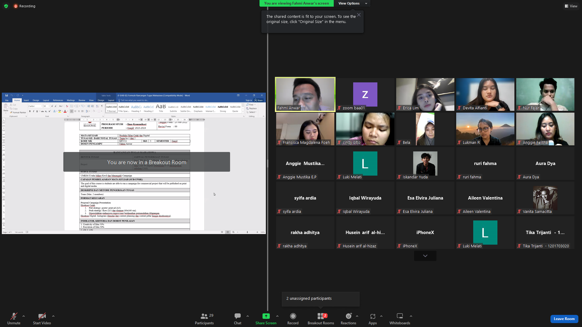This screenshot has width=582, height=327.
Task: Apply the Heading 2 style in Word
Action: (149, 108)
